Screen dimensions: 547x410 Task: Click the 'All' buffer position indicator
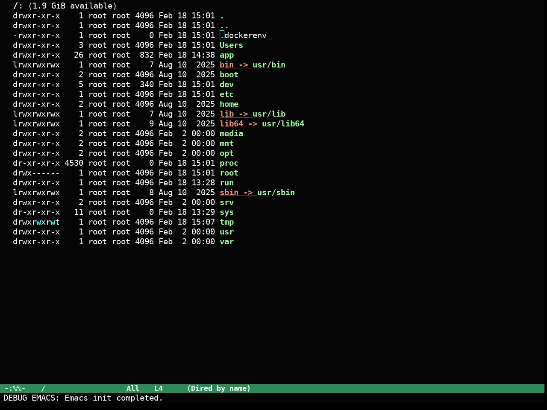pyautogui.click(x=133, y=388)
